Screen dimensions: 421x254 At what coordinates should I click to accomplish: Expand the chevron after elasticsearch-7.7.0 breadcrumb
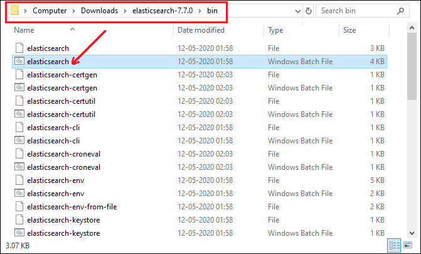coord(200,11)
